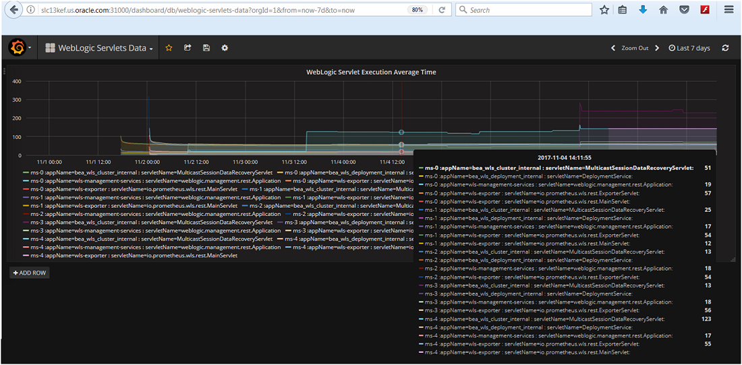The image size is (742, 365).
Task: Click the ADD ROW button
Action: pos(30,273)
